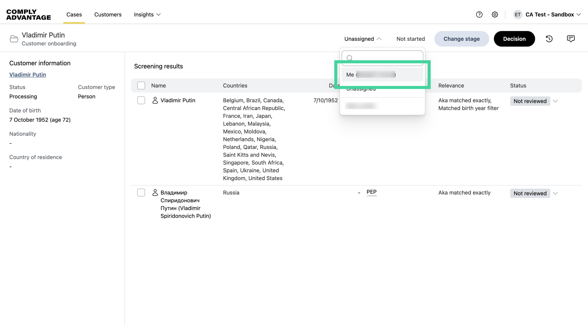Screen dimensions: 588x331
Task: Open the Insights menu dropdown
Action: click(147, 14)
